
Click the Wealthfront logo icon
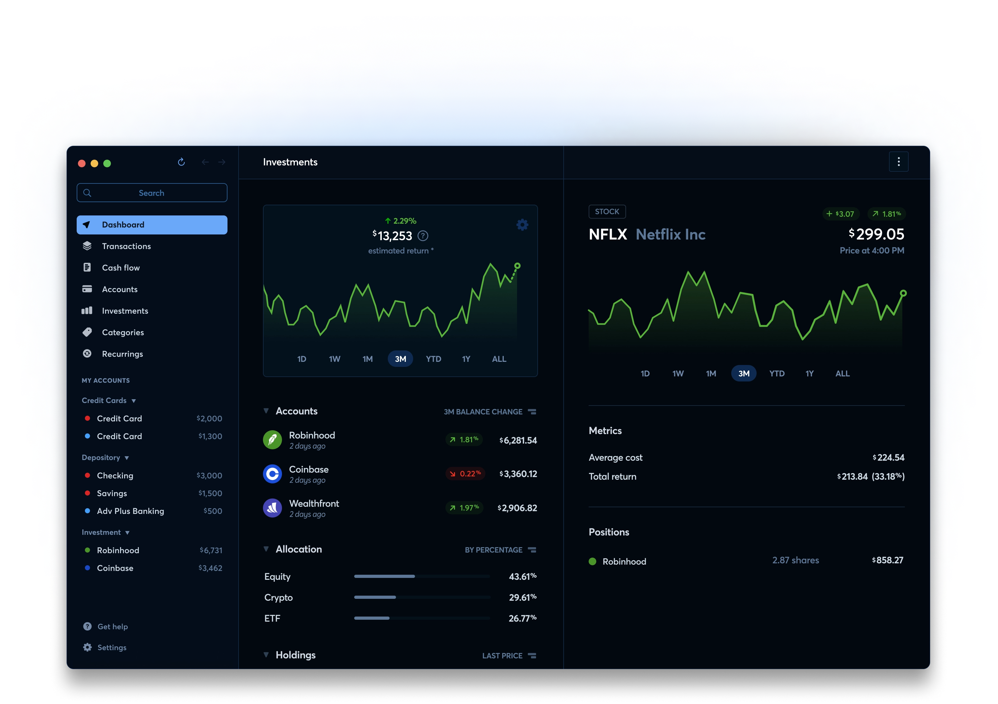click(272, 508)
